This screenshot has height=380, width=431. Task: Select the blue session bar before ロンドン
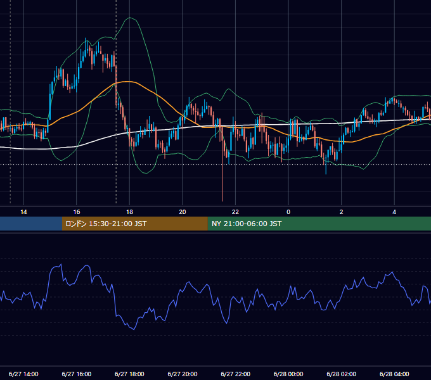pos(31,224)
